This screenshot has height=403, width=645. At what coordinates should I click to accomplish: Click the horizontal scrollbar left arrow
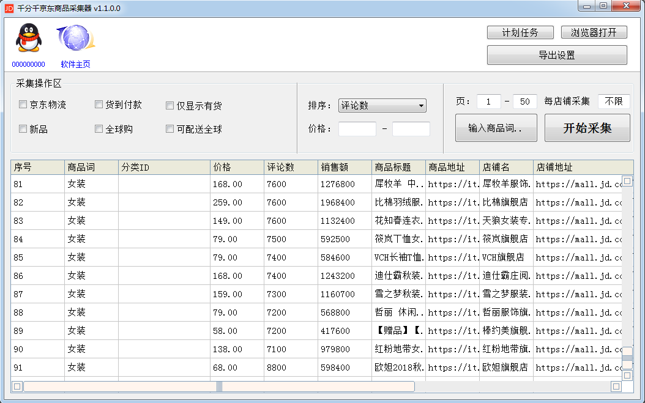pos(17,386)
